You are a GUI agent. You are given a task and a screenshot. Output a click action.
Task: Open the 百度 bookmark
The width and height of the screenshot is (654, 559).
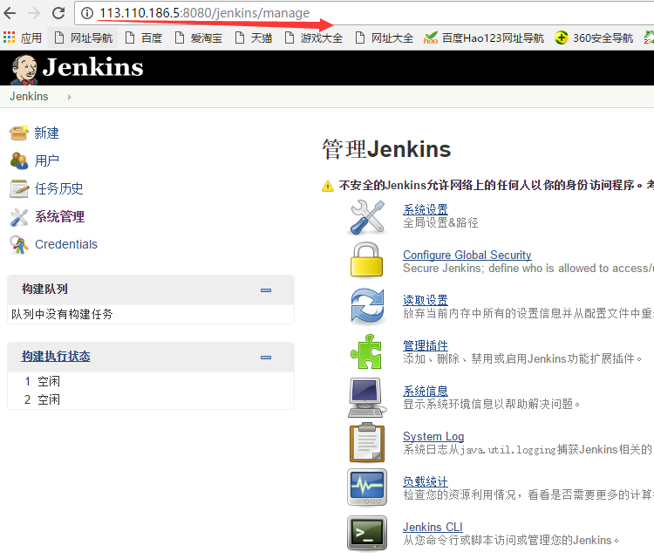click(x=144, y=38)
